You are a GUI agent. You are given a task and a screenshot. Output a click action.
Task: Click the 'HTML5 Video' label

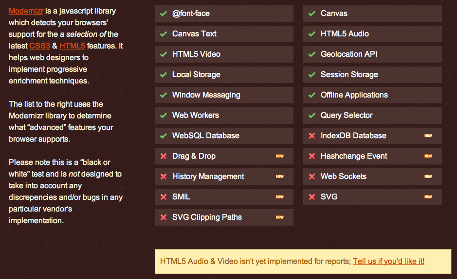pyautogui.click(x=196, y=54)
